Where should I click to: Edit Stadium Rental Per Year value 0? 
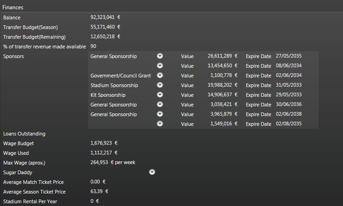[x=92, y=201]
